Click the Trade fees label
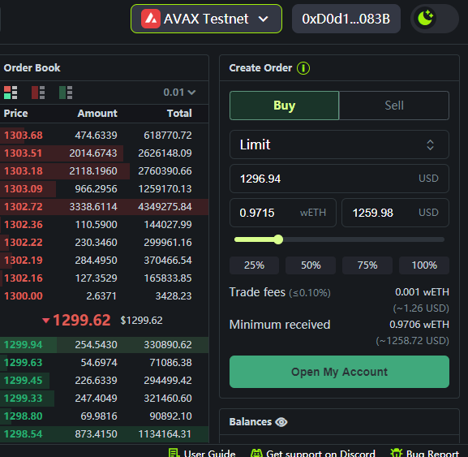Viewport: 468px width, 457px height. 257,292
